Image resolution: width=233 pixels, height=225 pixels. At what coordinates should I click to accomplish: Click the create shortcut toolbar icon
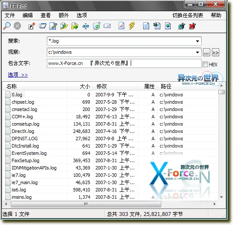(x=31, y=26)
